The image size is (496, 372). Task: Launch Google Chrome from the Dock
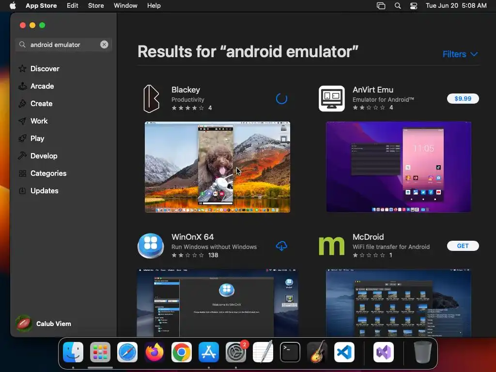pyautogui.click(x=182, y=352)
